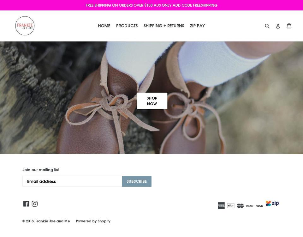This screenshot has height=237, width=303.
Task: Click the 'Join our mailing list' heading
Action: click(x=41, y=170)
